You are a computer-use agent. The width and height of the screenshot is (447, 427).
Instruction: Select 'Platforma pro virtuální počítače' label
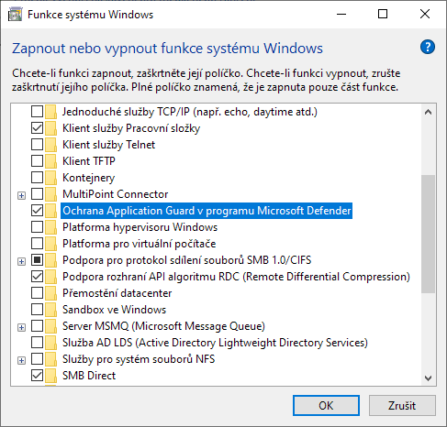tap(139, 244)
